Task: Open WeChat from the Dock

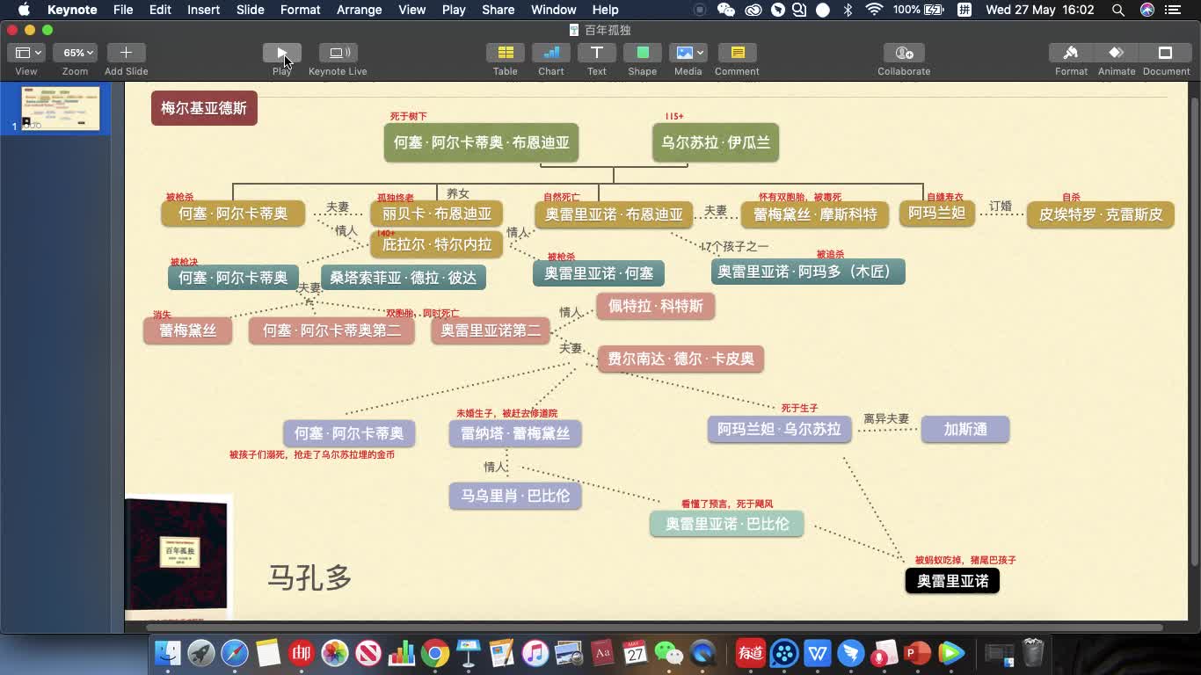Action: 669,653
